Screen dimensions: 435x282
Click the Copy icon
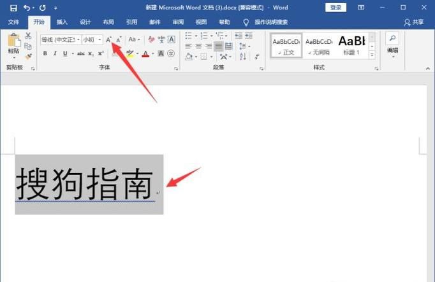[28, 46]
